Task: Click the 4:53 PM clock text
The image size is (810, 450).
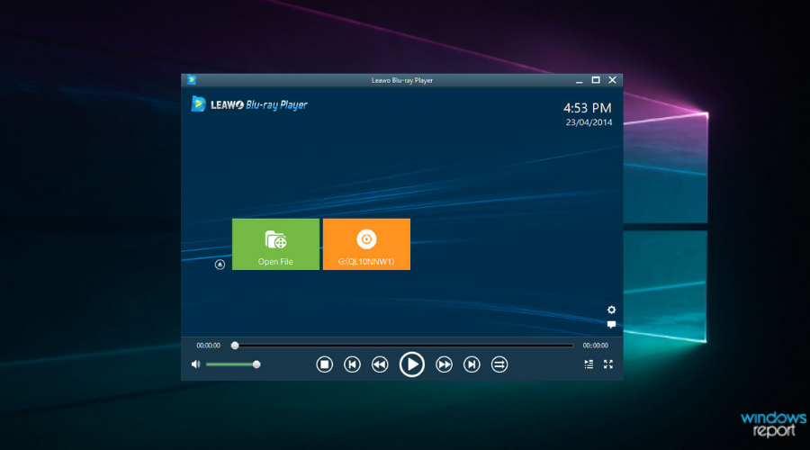Action: 588,108
